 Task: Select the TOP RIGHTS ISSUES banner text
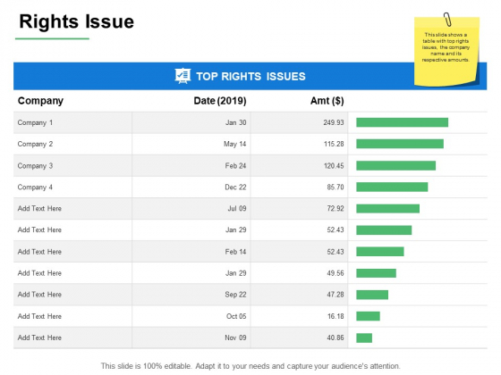pos(250,77)
